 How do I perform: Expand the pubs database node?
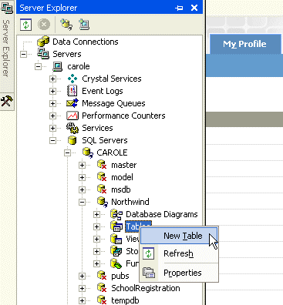click(82, 276)
